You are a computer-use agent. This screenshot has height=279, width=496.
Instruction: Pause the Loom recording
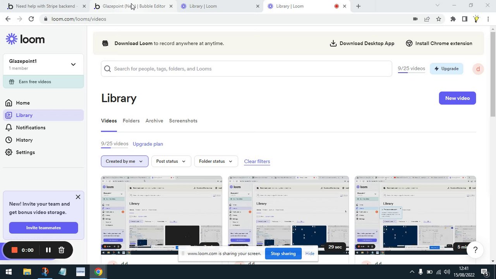tap(48, 250)
